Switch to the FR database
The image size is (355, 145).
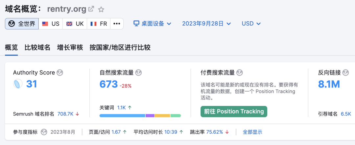tap(99, 24)
